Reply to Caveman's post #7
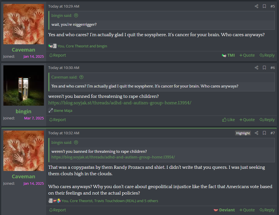This screenshot has width=279, height=215. pyautogui.click(x=267, y=210)
